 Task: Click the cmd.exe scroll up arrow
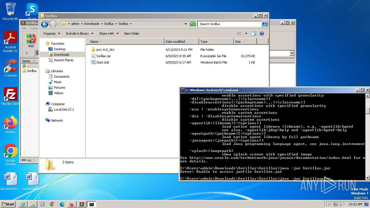367,96
